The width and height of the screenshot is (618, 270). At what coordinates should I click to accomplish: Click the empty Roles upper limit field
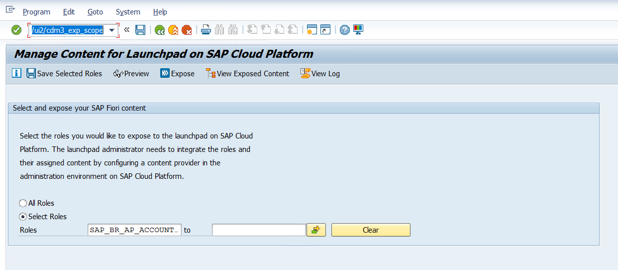[259, 230]
